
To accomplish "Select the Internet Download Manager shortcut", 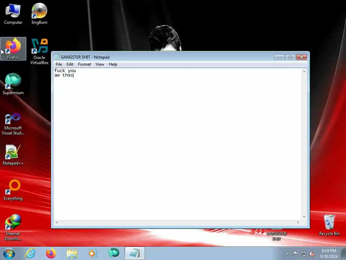I will [x=13, y=227].
